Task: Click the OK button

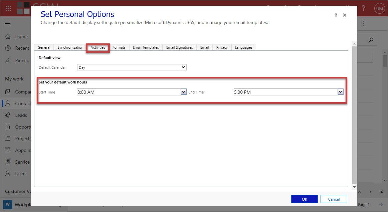Action: tap(304, 199)
